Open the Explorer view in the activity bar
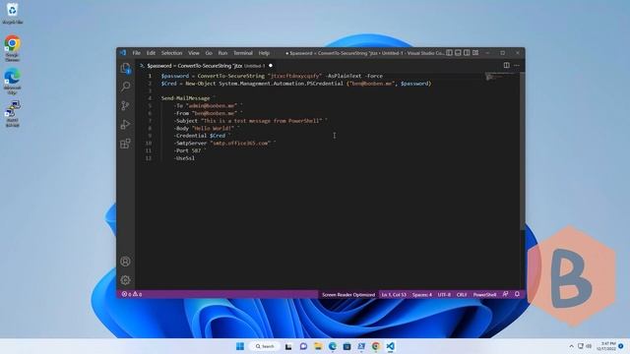Viewport: 630px width, 354px height. (125, 68)
